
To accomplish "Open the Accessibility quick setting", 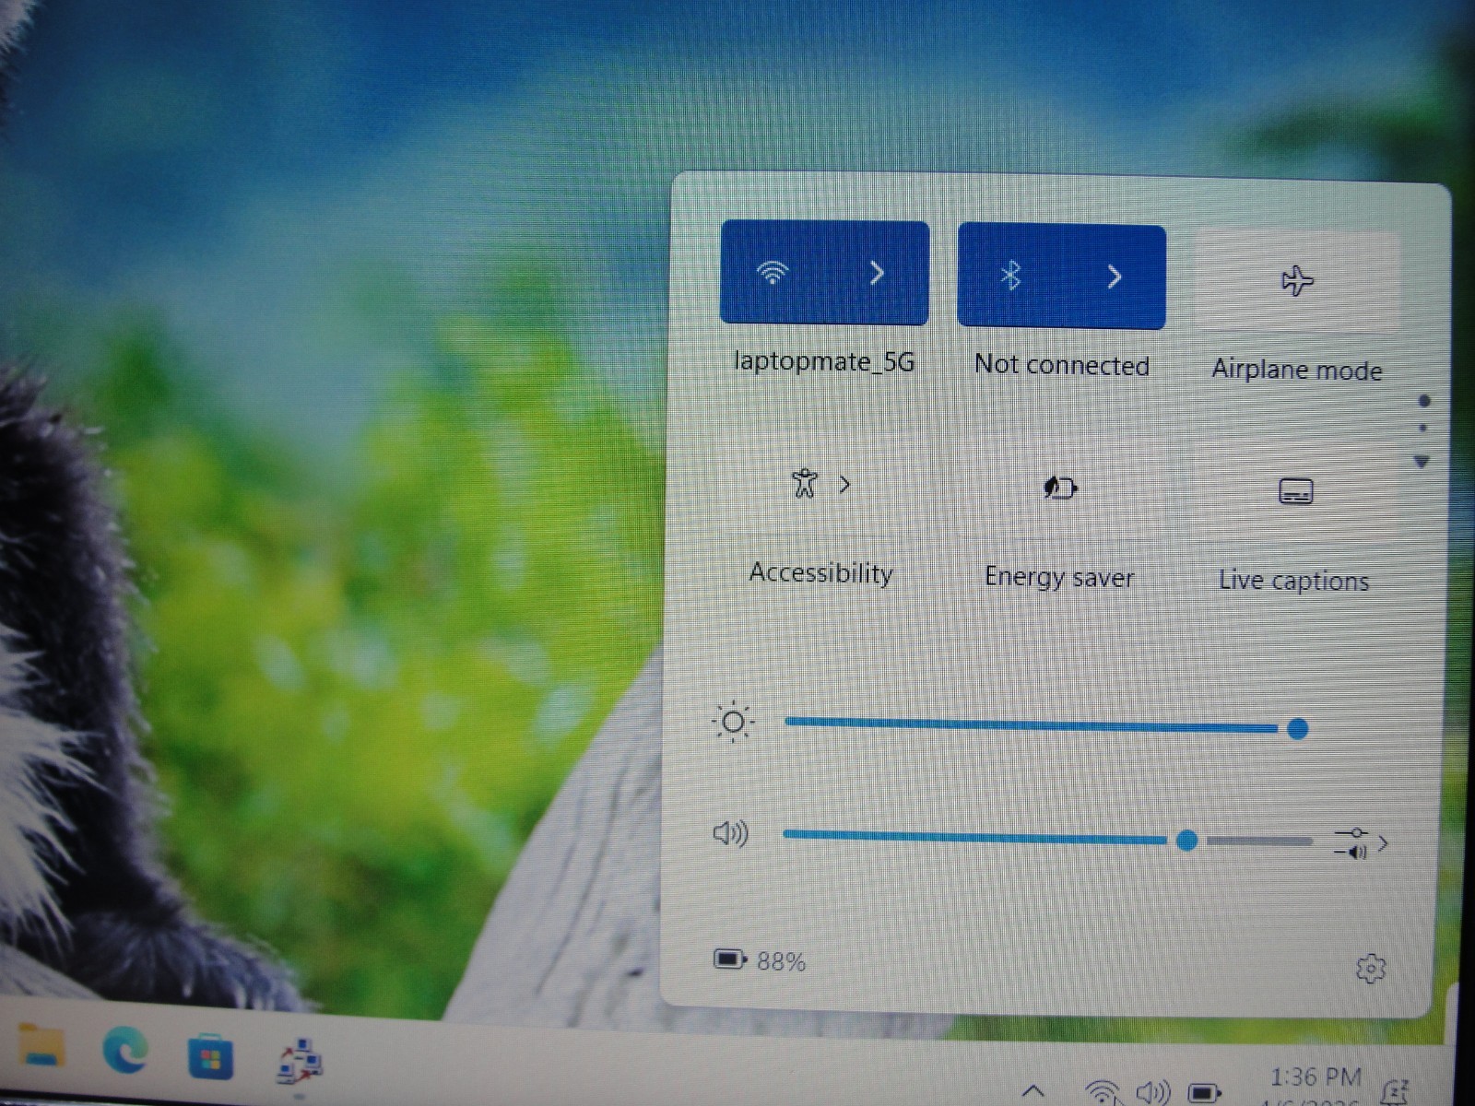I will [x=805, y=483].
